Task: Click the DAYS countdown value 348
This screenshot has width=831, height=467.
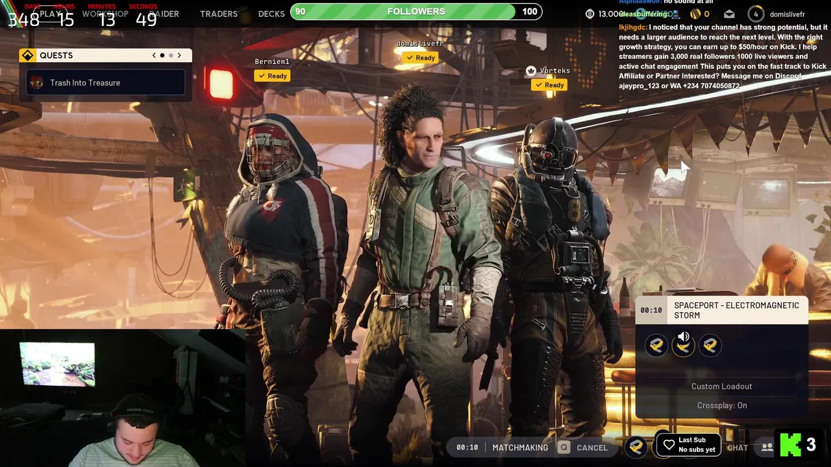Action: [23, 19]
